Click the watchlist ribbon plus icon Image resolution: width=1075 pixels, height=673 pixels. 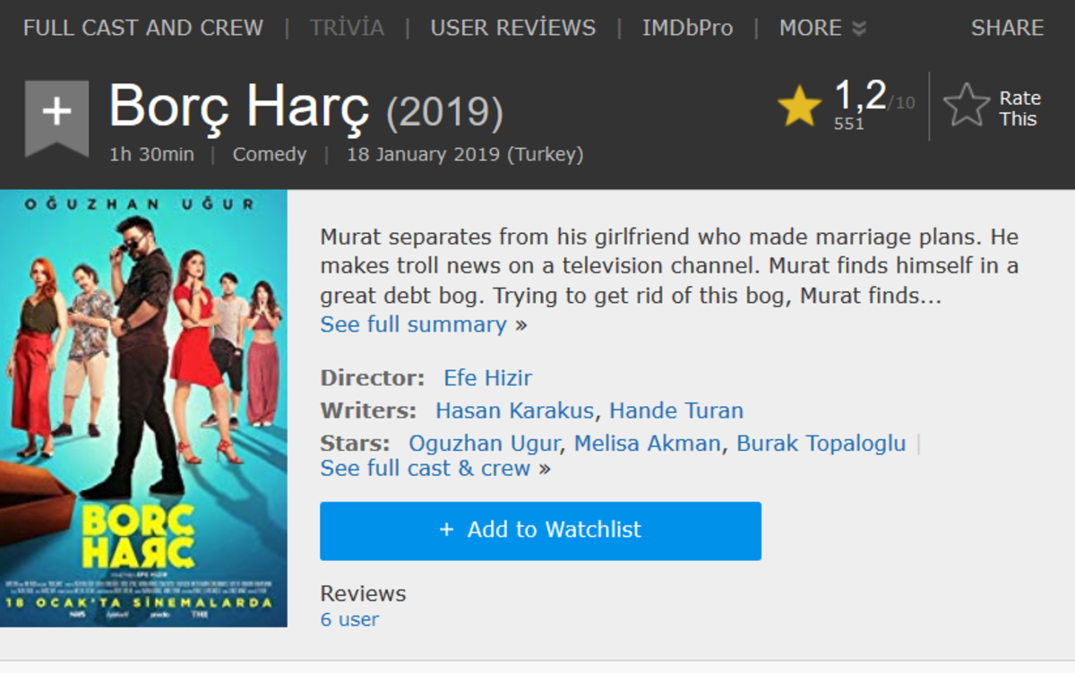(x=56, y=114)
